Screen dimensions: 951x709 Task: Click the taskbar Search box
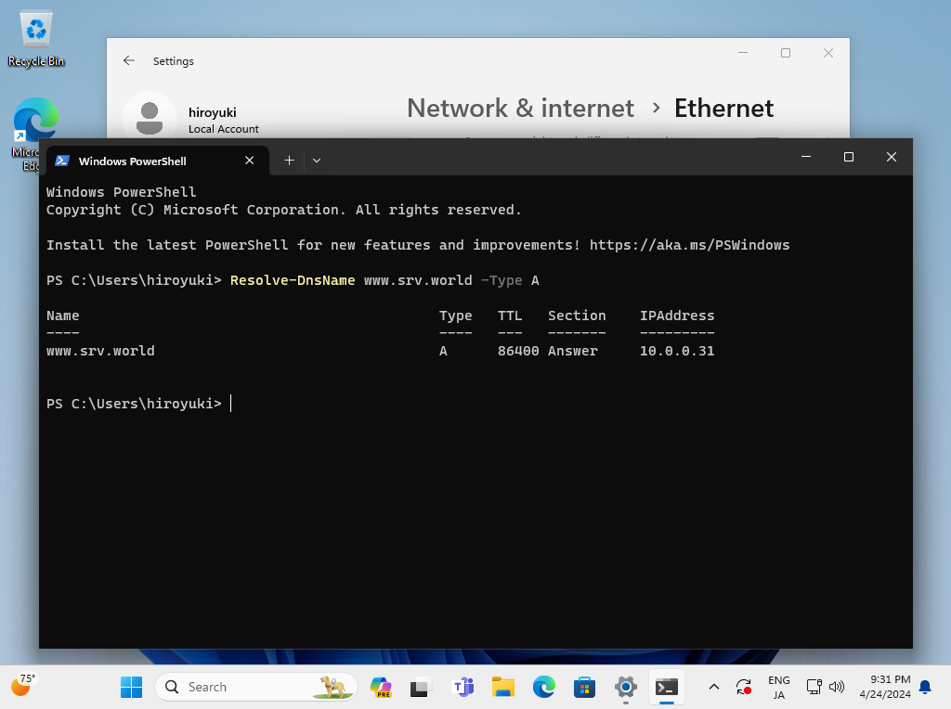pyautogui.click(x=256, y=687)
